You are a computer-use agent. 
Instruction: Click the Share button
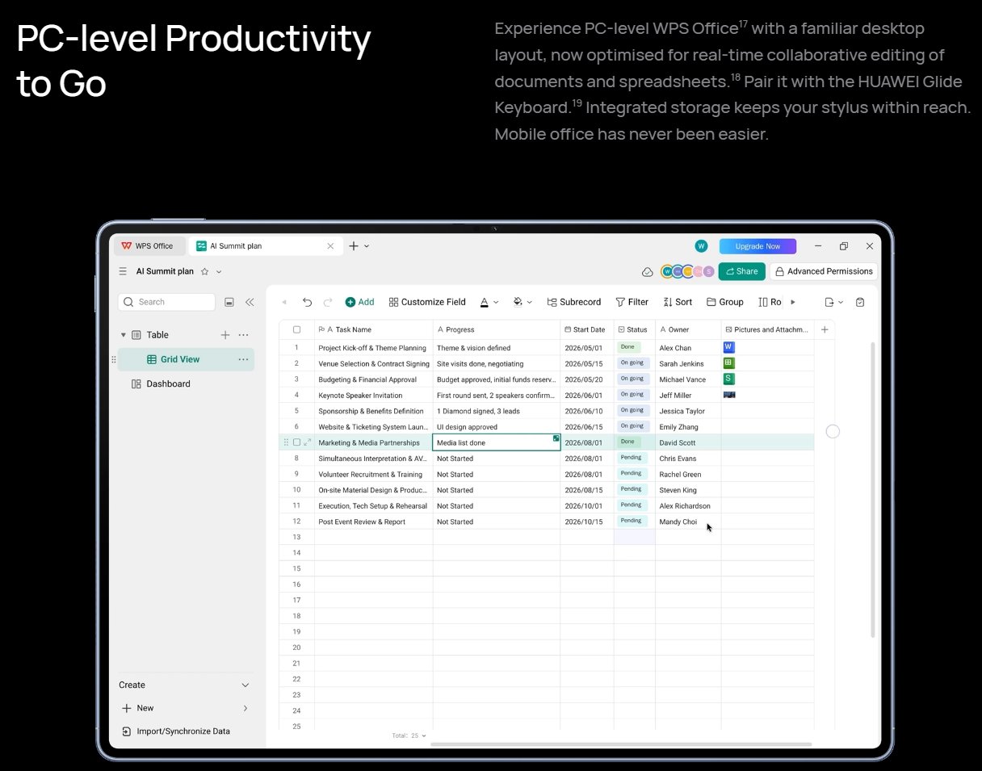741,272
